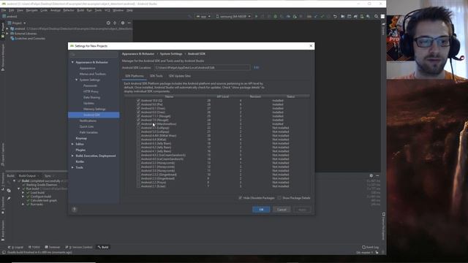Viewport: 468px width, 263px height.
Task: Collapse the Appearance & Behavior settings group
Action: (72, 62)
